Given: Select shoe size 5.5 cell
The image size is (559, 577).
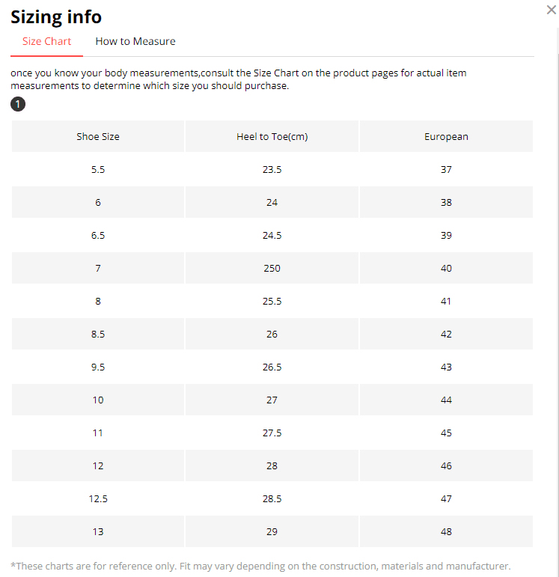Looking at the screenshot, I should [x=98, y=170].
